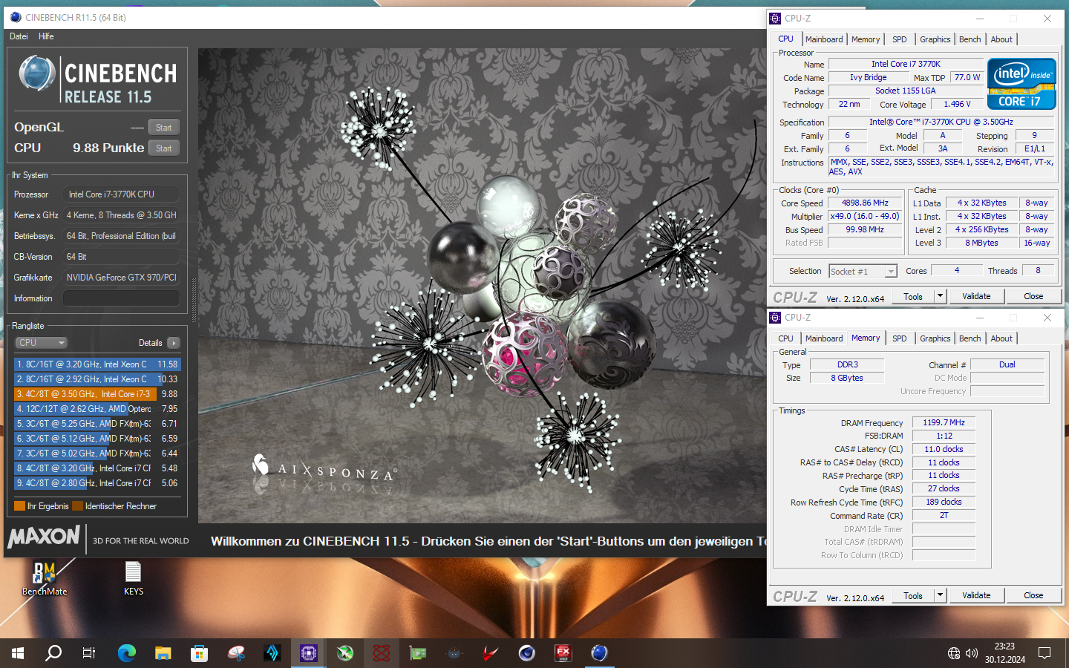Viewport: 1069px width, 668px height.
Task: Click the Core Voltage 1.496 V value
Action: pyautogui.click(x=957, y=105)
